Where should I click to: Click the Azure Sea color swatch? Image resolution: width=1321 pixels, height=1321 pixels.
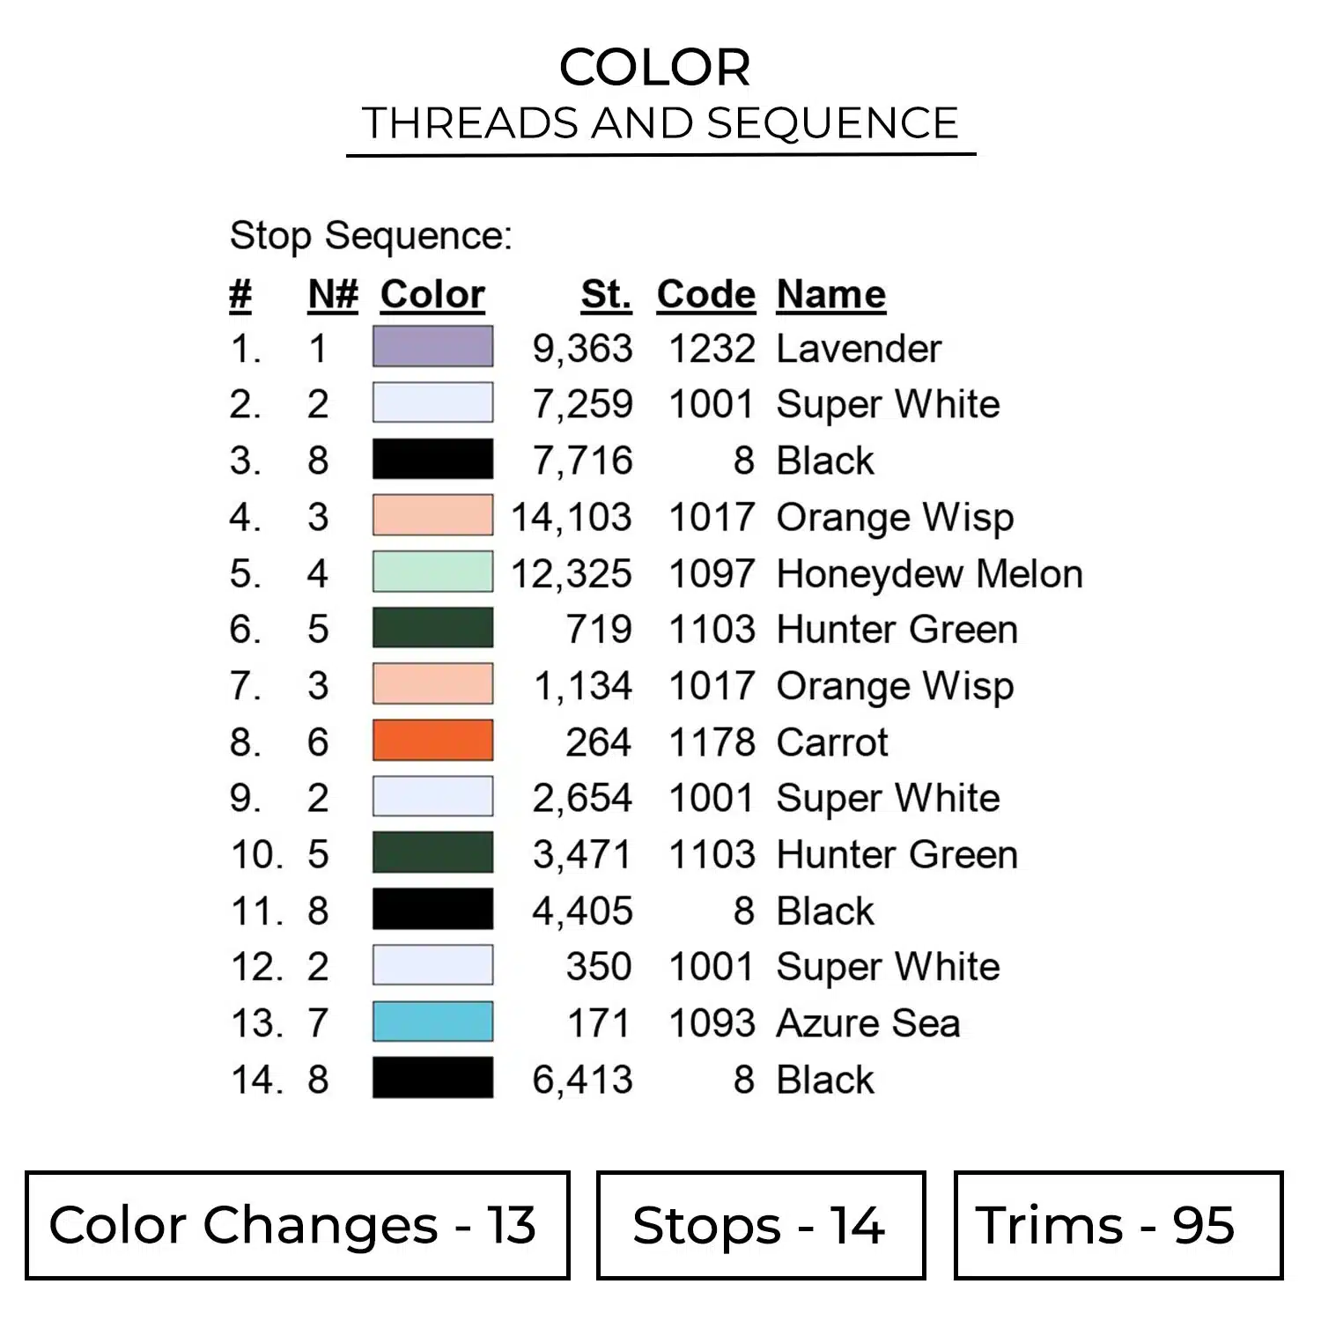tap(432, 1022)
